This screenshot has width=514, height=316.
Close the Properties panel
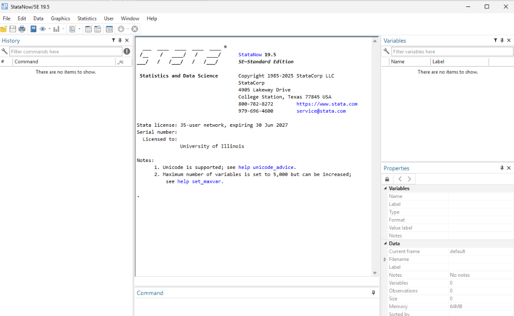509,168
